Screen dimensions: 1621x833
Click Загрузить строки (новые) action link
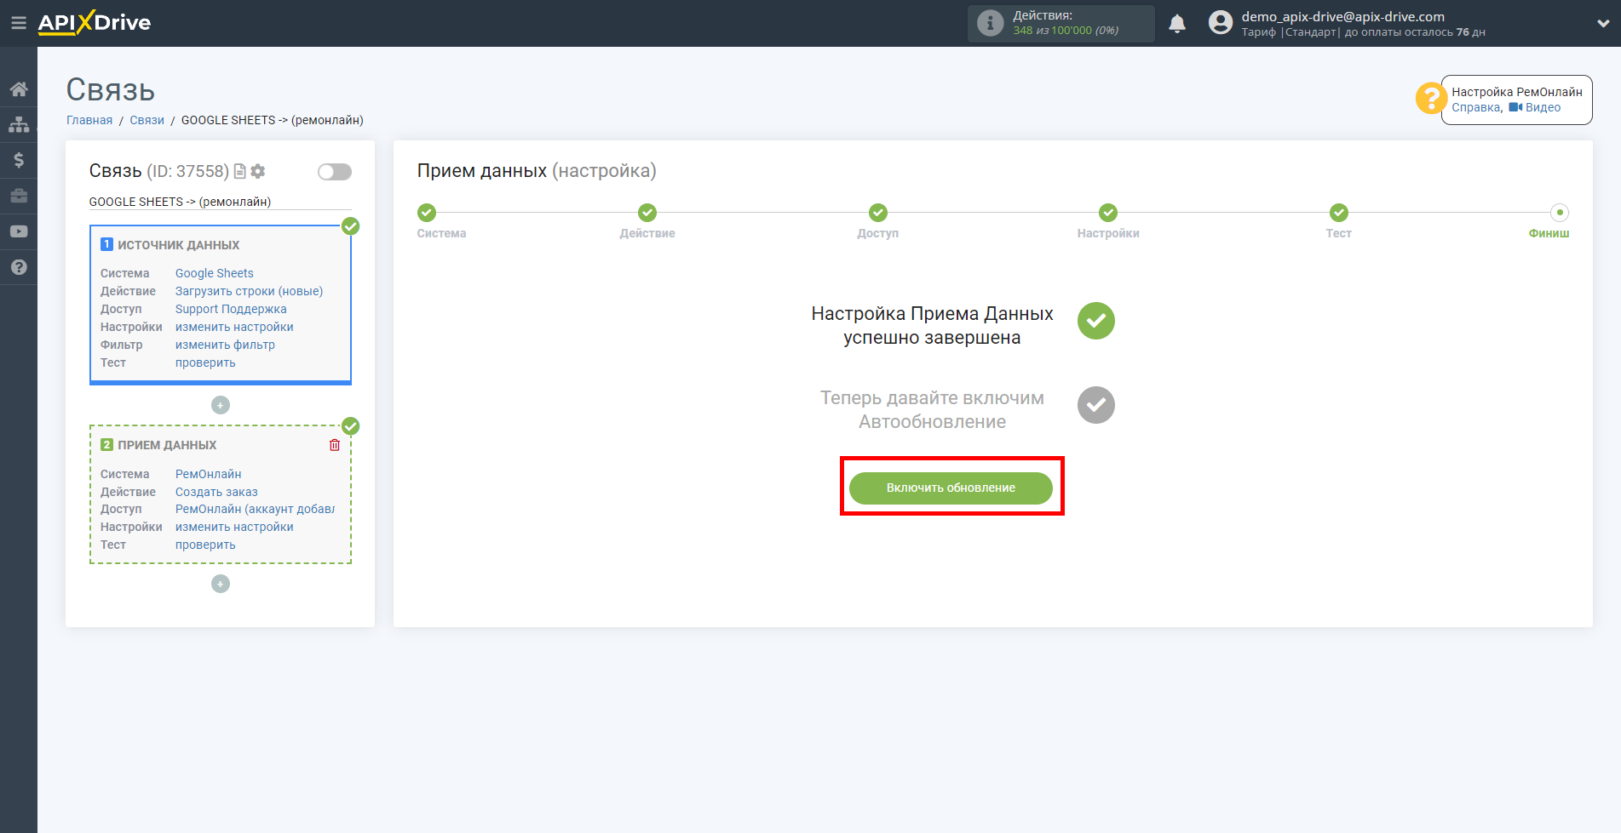[x=249, y=291]
